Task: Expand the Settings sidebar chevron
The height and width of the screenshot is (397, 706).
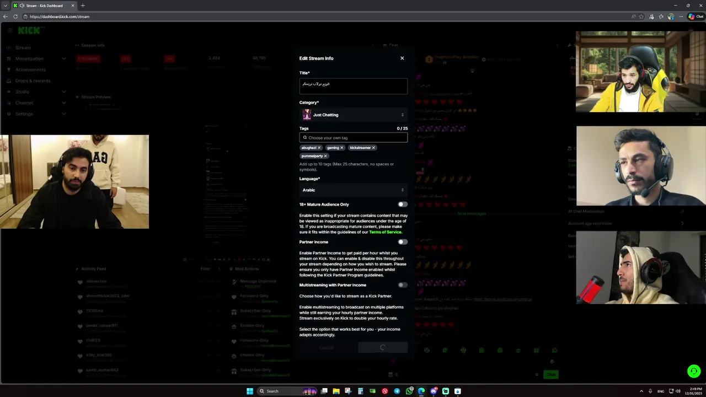Action: pos(64,114)
